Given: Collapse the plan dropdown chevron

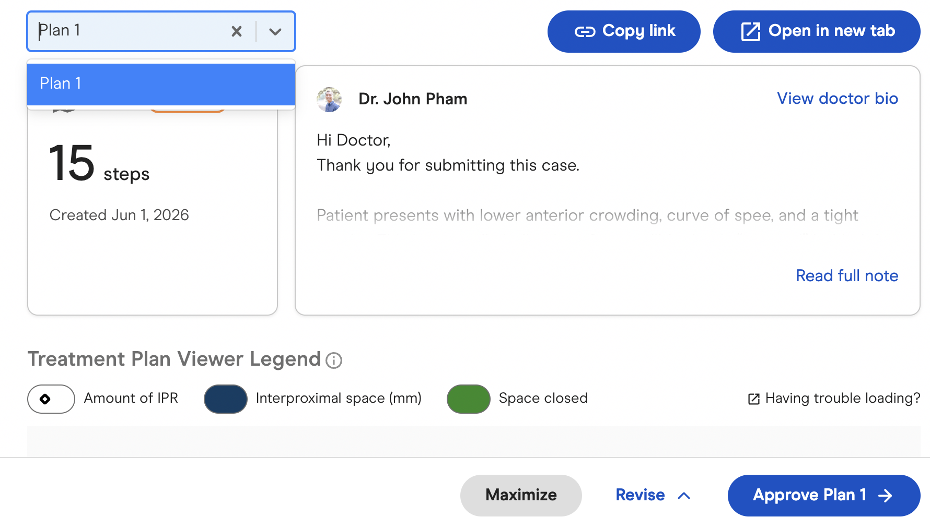Looking at the screenshot, I should click(x=275, y=32).
